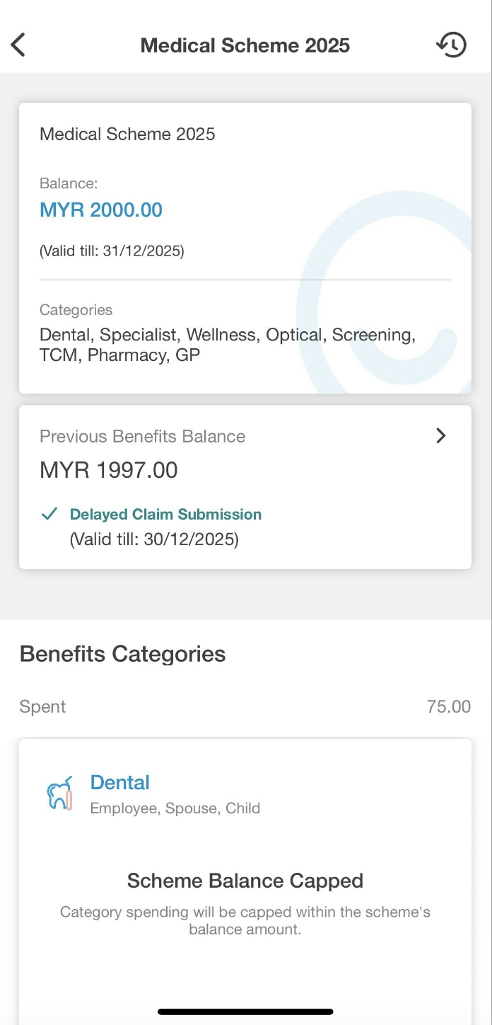Tap the Spent amount 75.00
Viewport: 492px width, 1025px height.
[448, 706]
